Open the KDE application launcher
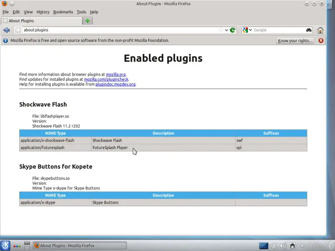335x251 pixels. pos(5,246)
